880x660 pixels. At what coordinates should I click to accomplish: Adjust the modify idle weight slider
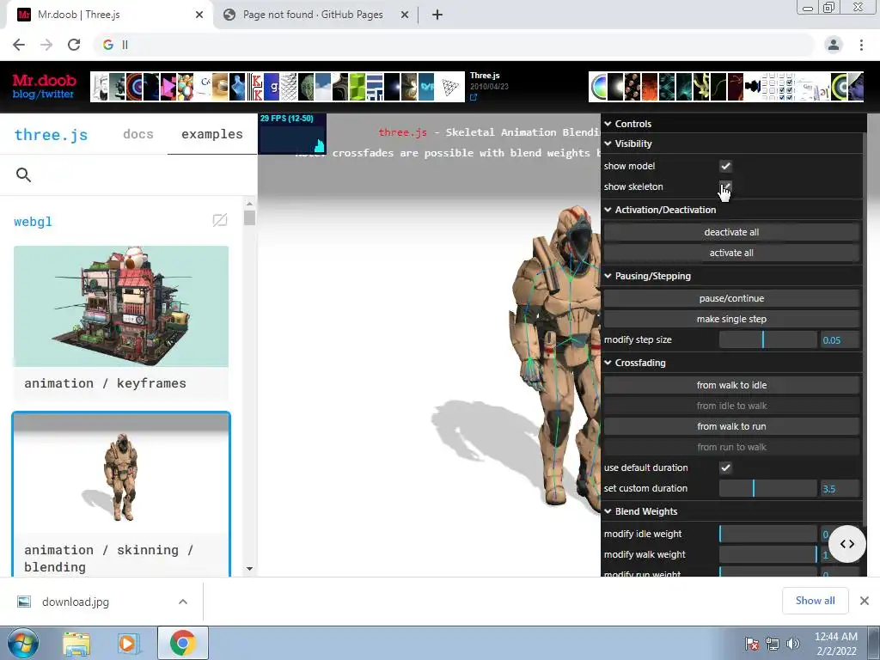tap(767, 534)
